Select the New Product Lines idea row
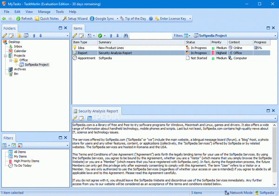 (x=171, y=48)
